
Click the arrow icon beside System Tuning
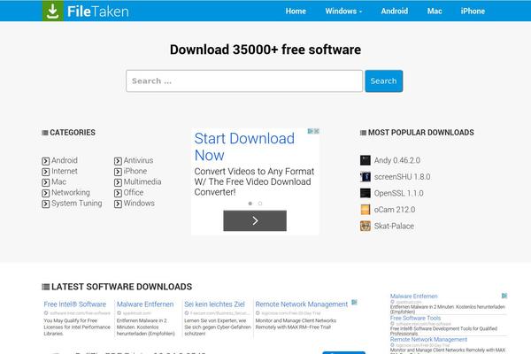[46, 204]
